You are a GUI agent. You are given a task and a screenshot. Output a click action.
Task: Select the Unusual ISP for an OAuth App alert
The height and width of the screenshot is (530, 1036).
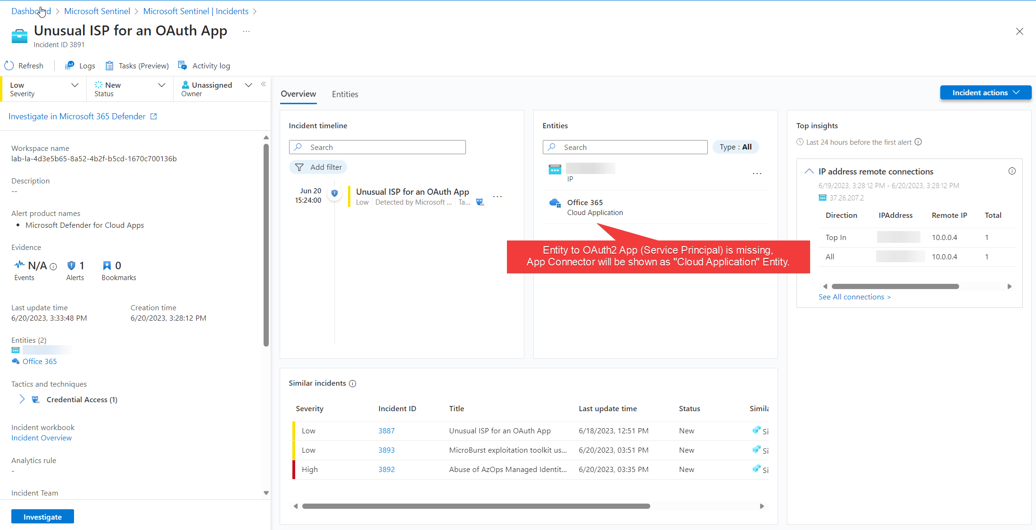[x=412, y=192]
